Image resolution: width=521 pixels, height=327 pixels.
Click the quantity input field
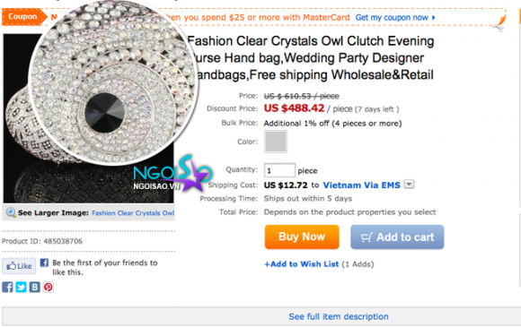pos(279,170)
